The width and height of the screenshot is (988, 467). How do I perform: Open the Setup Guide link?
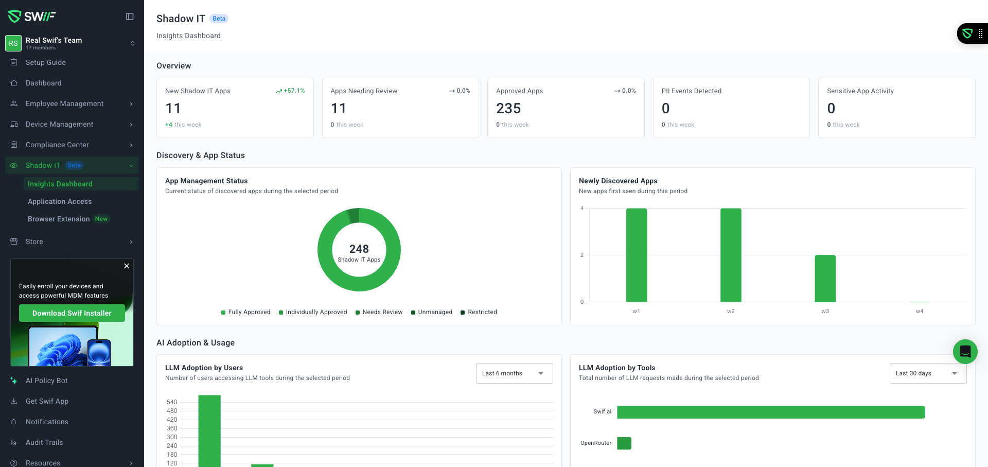coord(46,62)
